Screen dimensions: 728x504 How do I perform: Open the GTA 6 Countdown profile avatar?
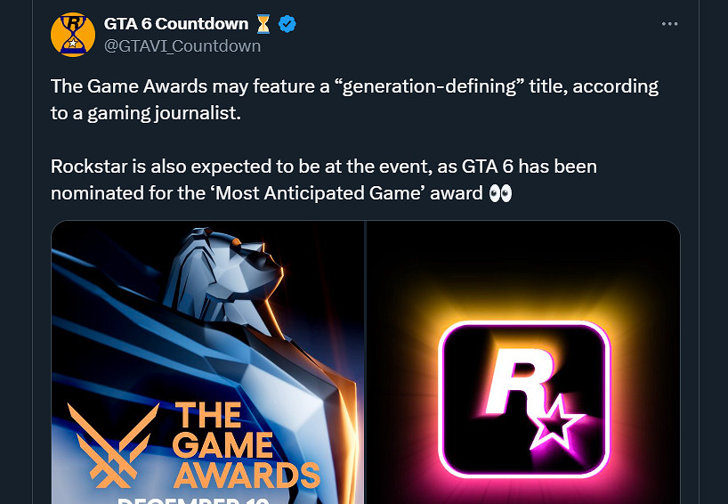[x=73, y=35]
